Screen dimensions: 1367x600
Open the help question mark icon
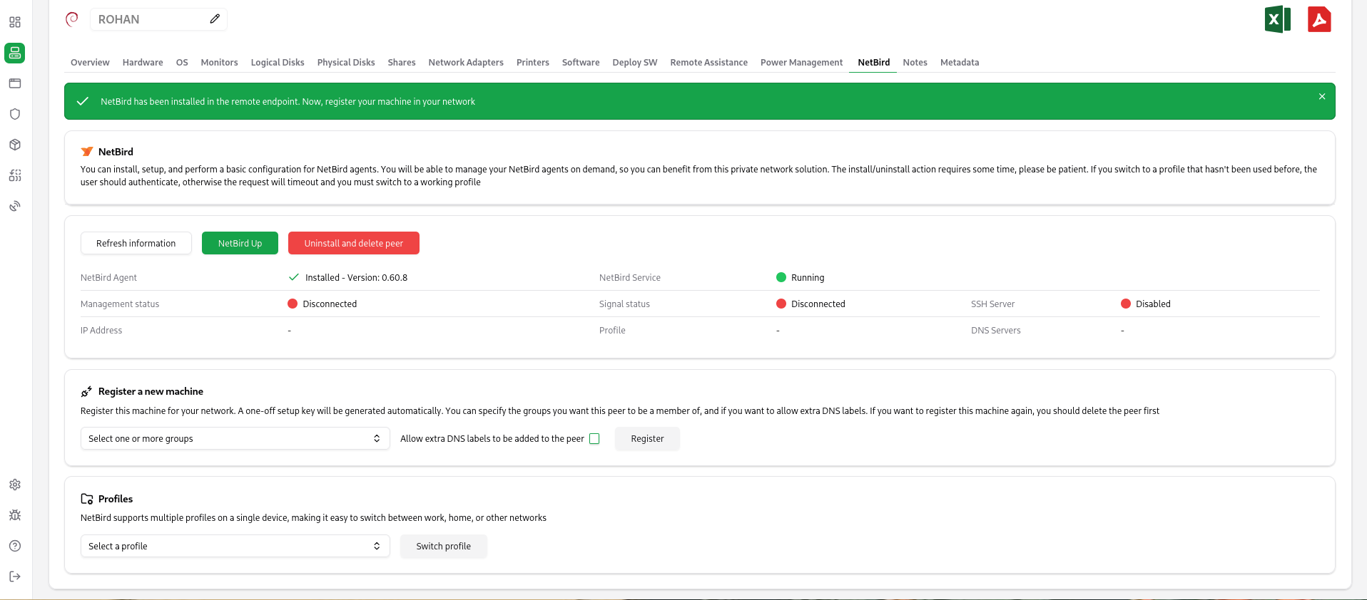[15, 546]
